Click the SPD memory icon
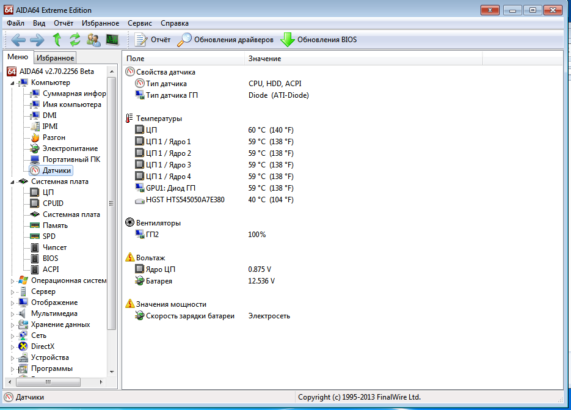Screen dimensions: 571x410 click(x=35, y=236)
